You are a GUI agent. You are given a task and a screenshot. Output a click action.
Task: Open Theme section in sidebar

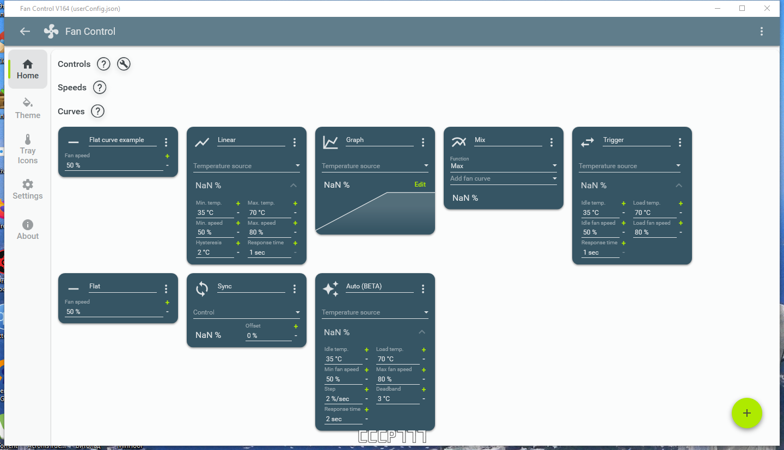[28, 108]
